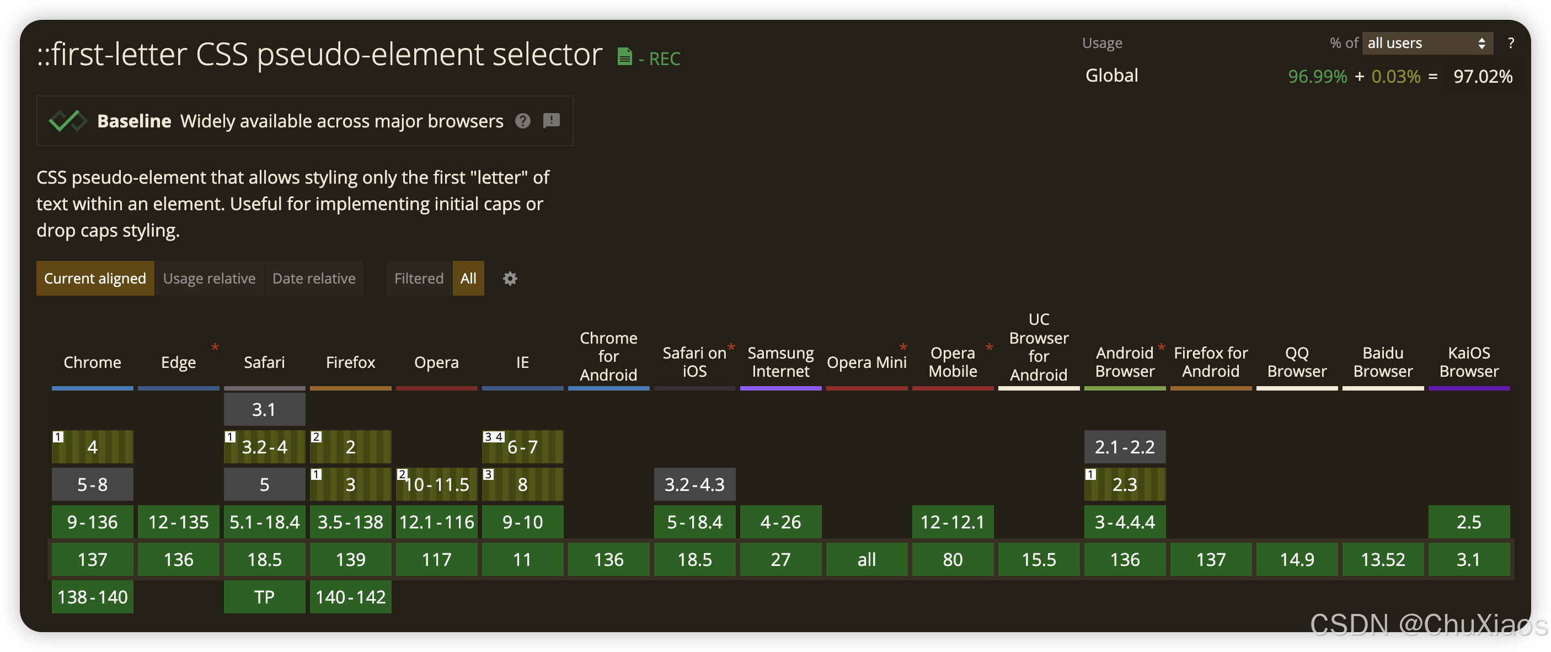This screenshot has width=1551, height=652.
Task: Switch to Date relative view
Action: click(x=314, y=279)
